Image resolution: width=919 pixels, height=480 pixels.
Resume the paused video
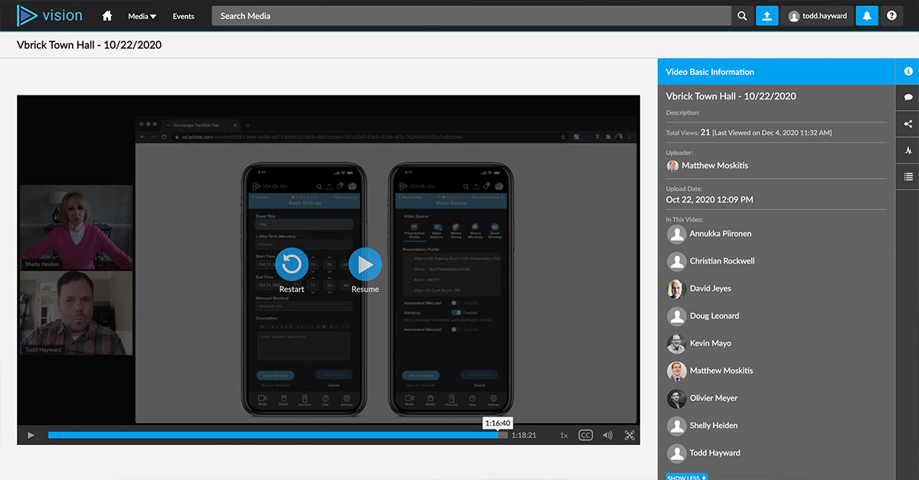(365, 264)
